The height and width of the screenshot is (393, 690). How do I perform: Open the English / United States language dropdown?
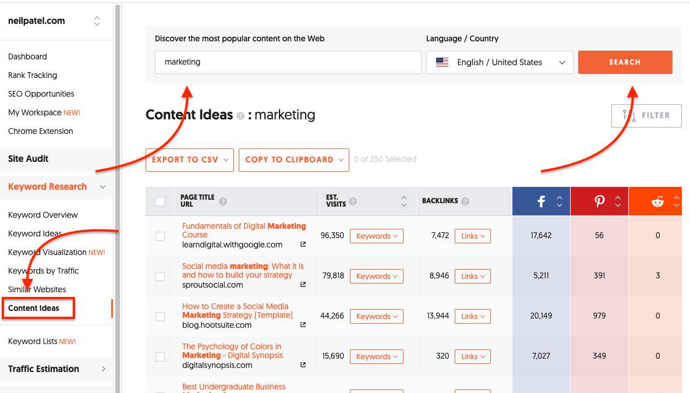tap(500, 62)
